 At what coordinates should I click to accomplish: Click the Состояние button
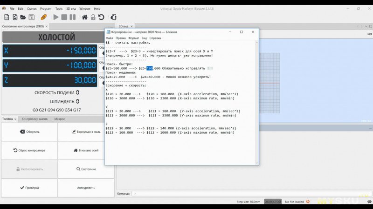tap(86, 169)
